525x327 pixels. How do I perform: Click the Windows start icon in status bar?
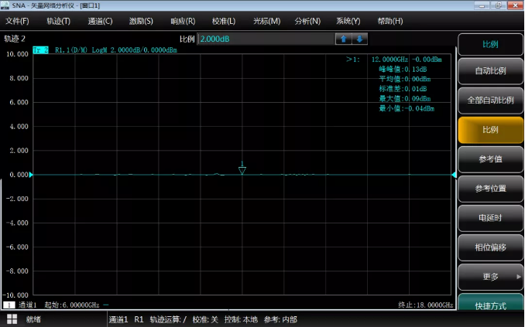coord(12,319)
